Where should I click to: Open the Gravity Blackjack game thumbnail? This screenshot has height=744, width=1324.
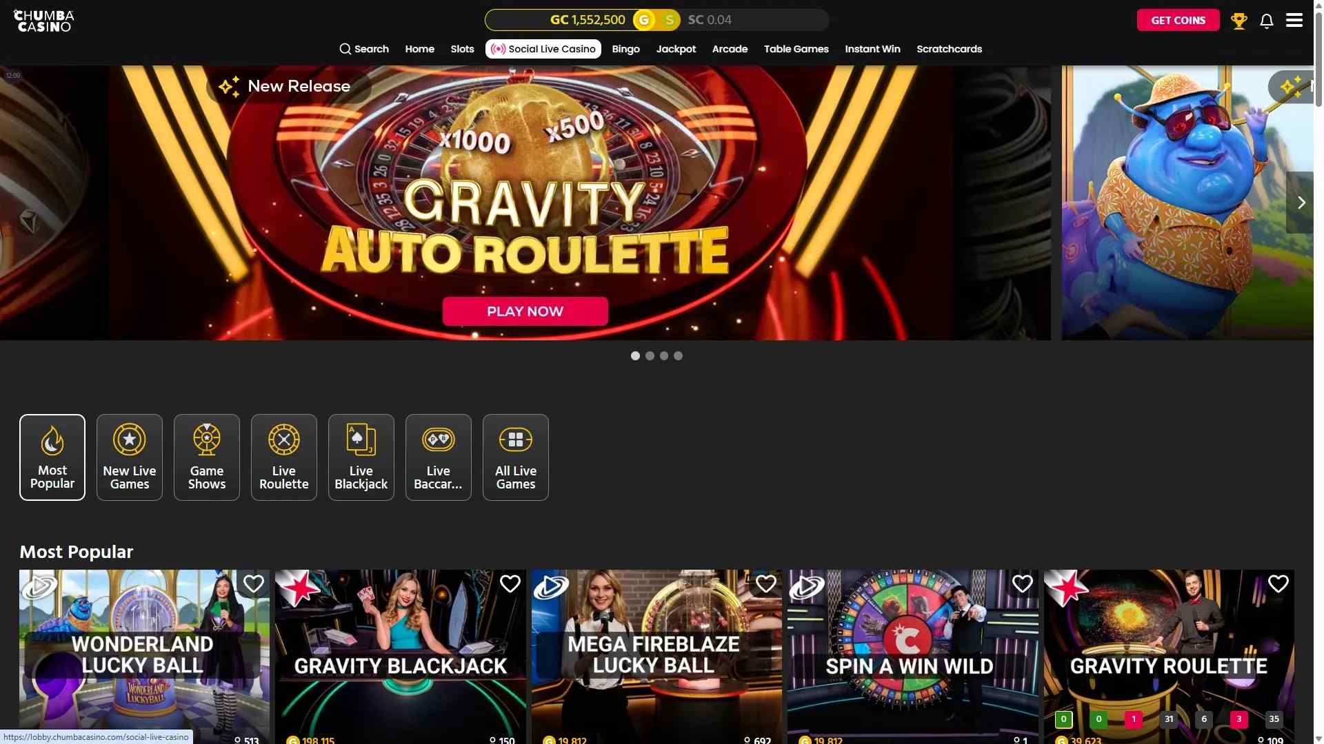pos(401,657)
